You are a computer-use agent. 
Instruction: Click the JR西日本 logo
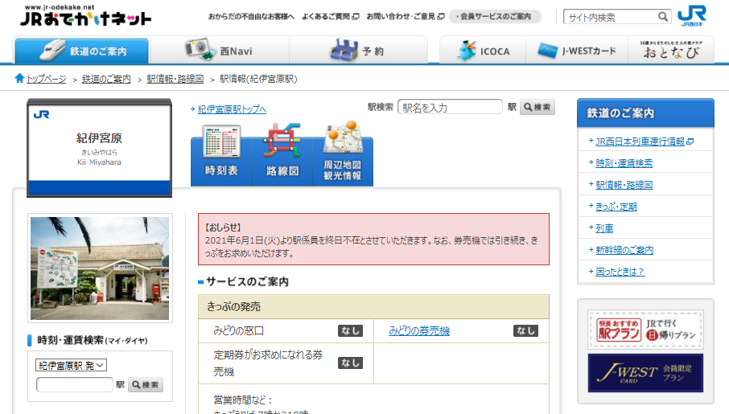point(692,15)
